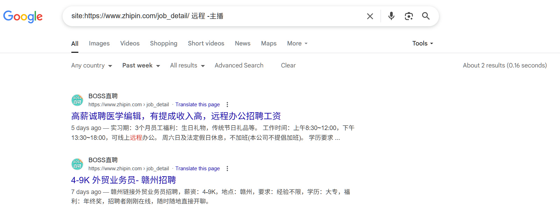
Task: Click BOSS直聘 site name above 医学编辑 result
Action: pyautogui.click(x=103, y=96)
